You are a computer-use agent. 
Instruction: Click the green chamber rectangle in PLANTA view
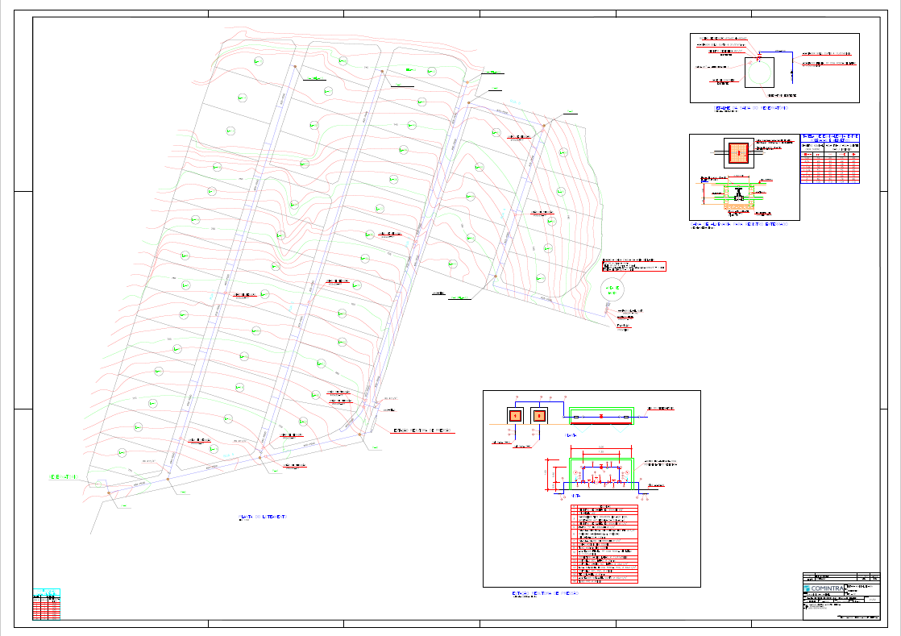pos(601,416)
